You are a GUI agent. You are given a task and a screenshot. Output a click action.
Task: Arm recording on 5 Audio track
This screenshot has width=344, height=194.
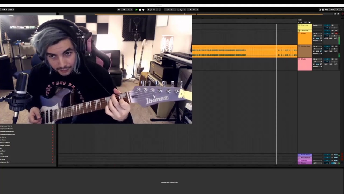coord(336,59)
